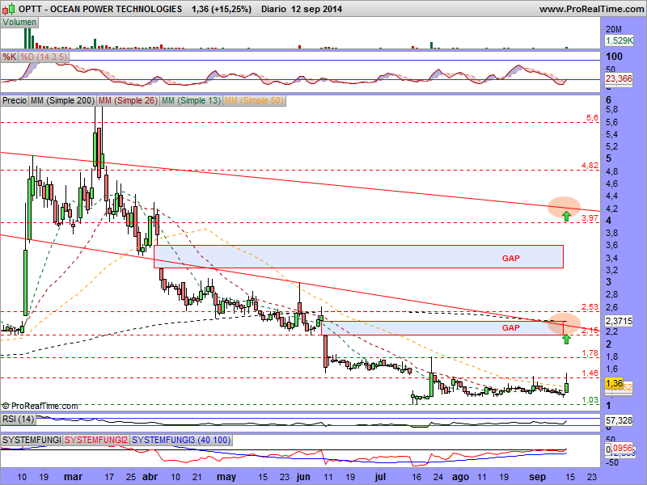
Task: Click the red 0956 SYSTEMFUNGI value
Action: pyautogui.click(x=622, y=448)
